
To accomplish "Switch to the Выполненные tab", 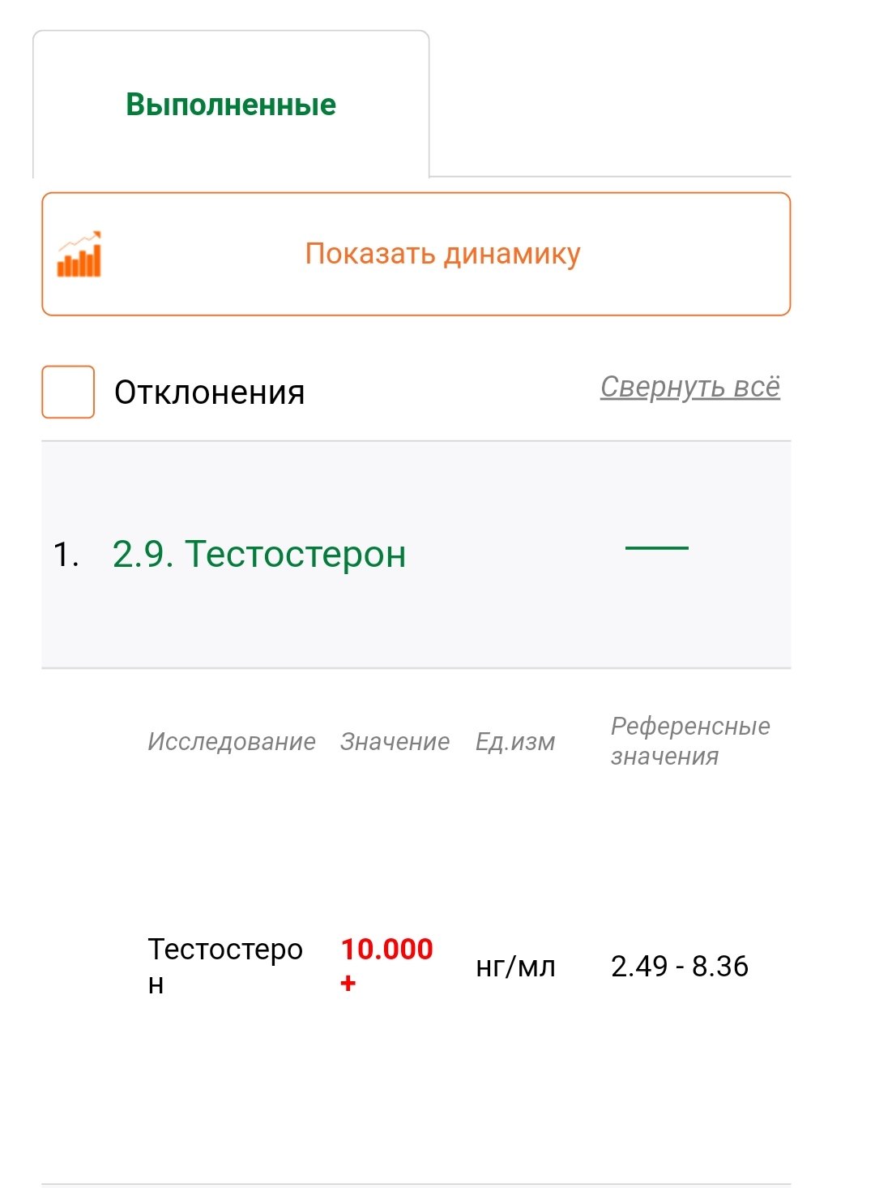I will [x=230, y=103].
